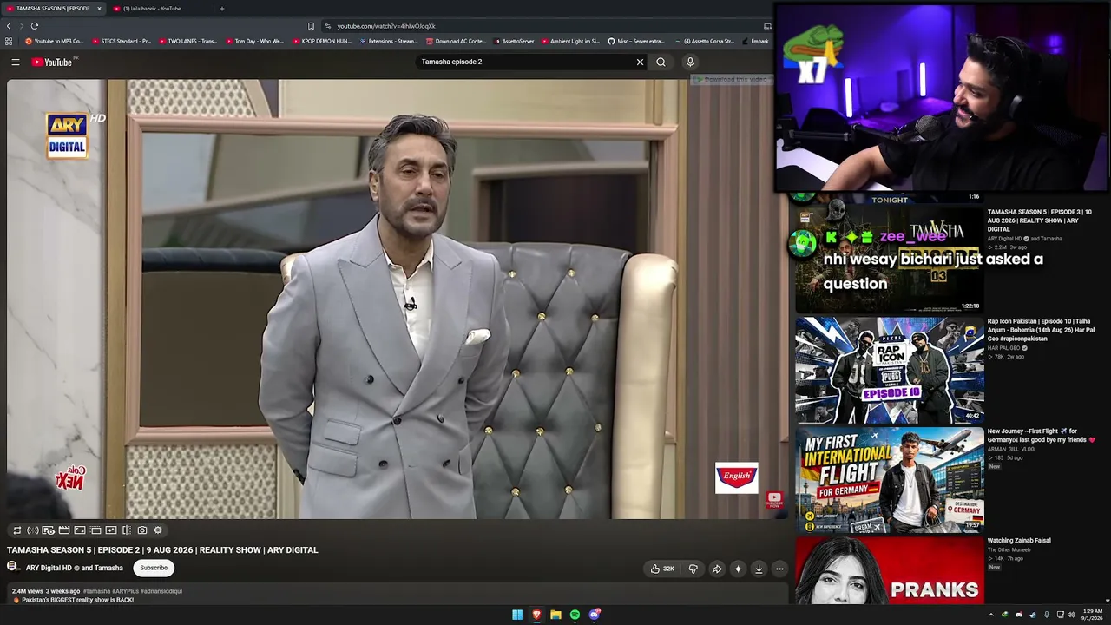Open Discord from the taskbar
Viewport: 1111px width, 625px height.
[594, 615]
